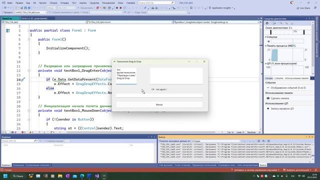This screenshot has width=320, height=180.
Task: Open the Файл menu
Action: pos(9,3)
